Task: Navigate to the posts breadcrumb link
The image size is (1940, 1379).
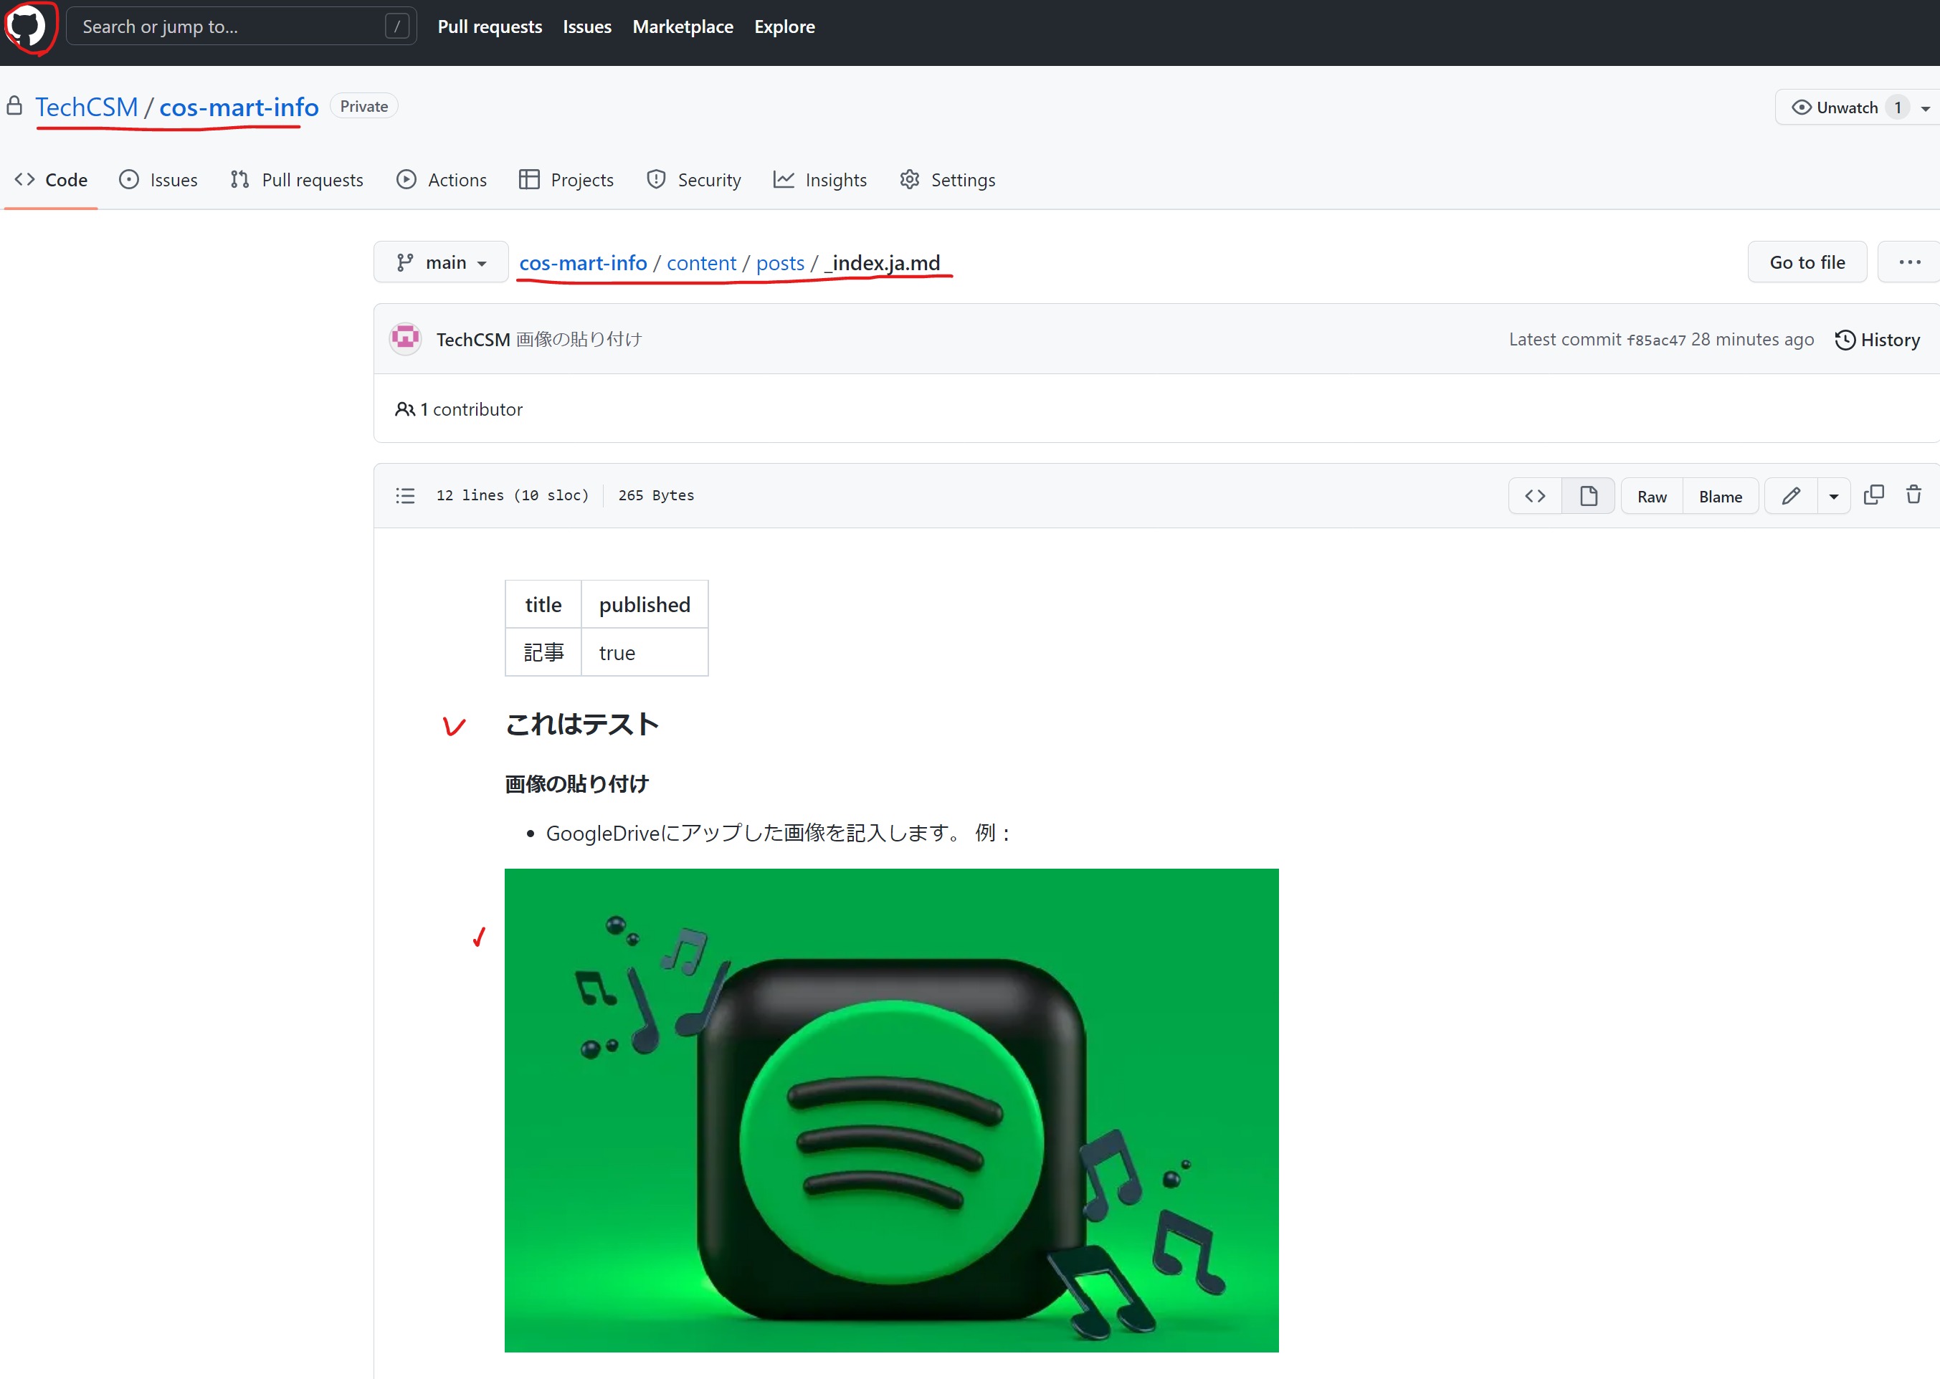Action: click(779, 263)
